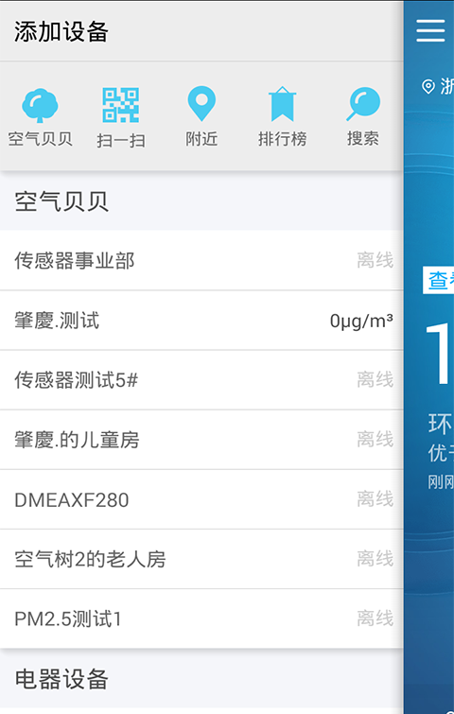Select 肇慶.的儿童房 device
This screenshot has width=454, height=714.
pos(201,440)
